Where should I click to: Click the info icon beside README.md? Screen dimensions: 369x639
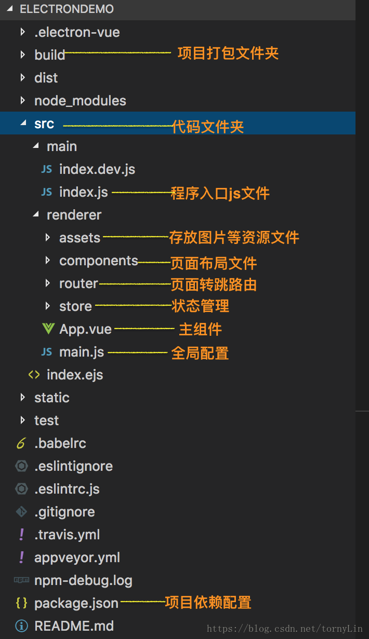pyautogui.click(x=21, y=626)
